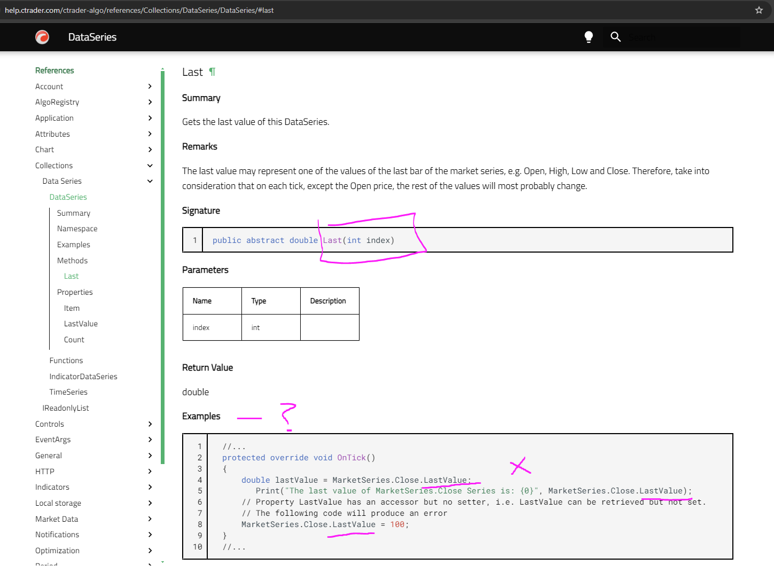Screen dimensions: 774x573
Task: Click the cTrader logo icon
Action: click(x=42, y=37)
